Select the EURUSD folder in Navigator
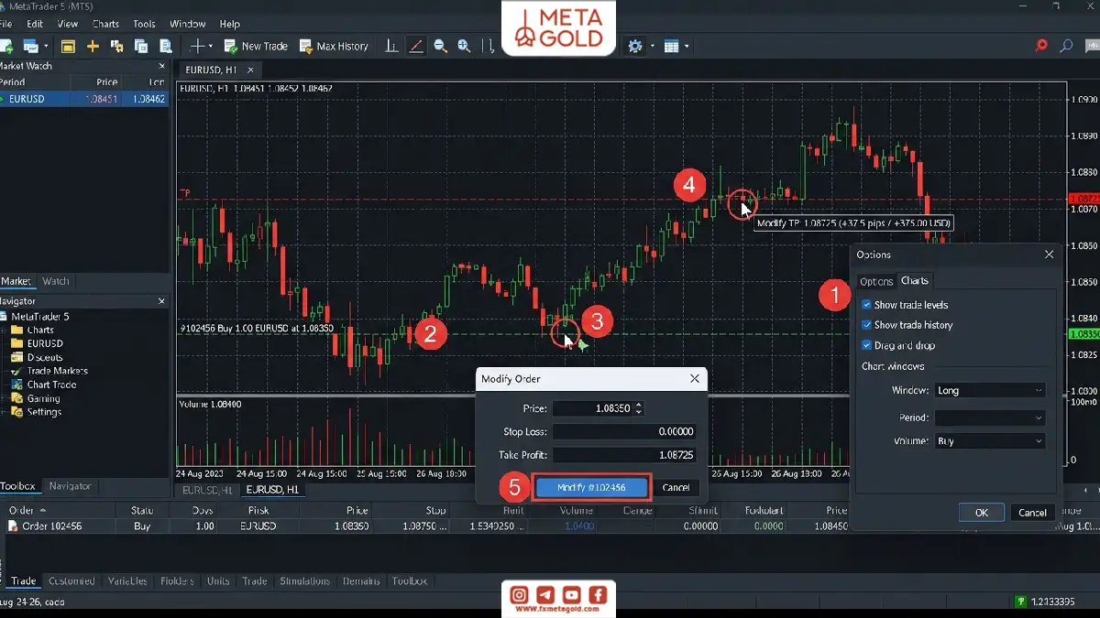This screenshot has height=618, width=1100. tap(38, 343)
